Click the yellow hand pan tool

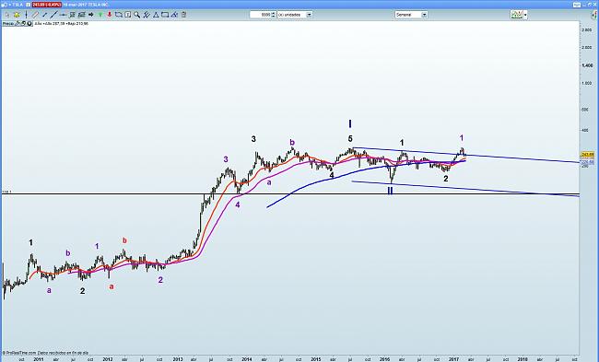17,15
